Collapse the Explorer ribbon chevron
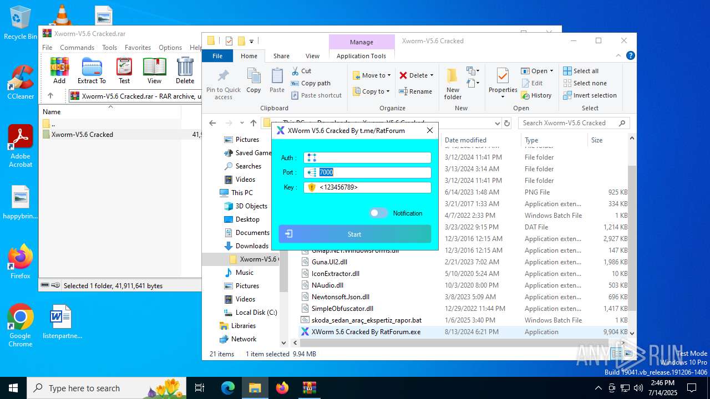The width and height of the screenshot is (710, 399). point(618,55)
